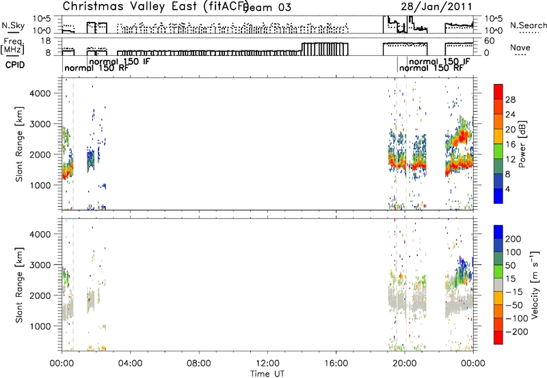Click 'Slant Range [km]' label of velocity panel
The image size is (547, 378).
tap(18, 285)
